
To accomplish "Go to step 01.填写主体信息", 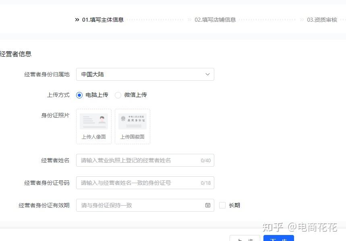I will point(103,20).
